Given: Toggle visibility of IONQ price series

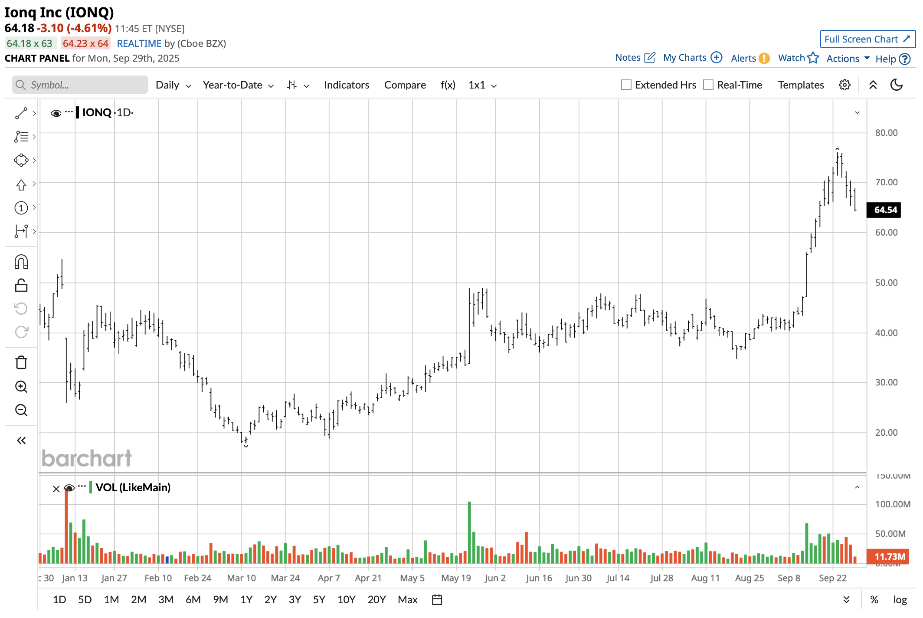Looking at the screenshot, I should 56,113.
